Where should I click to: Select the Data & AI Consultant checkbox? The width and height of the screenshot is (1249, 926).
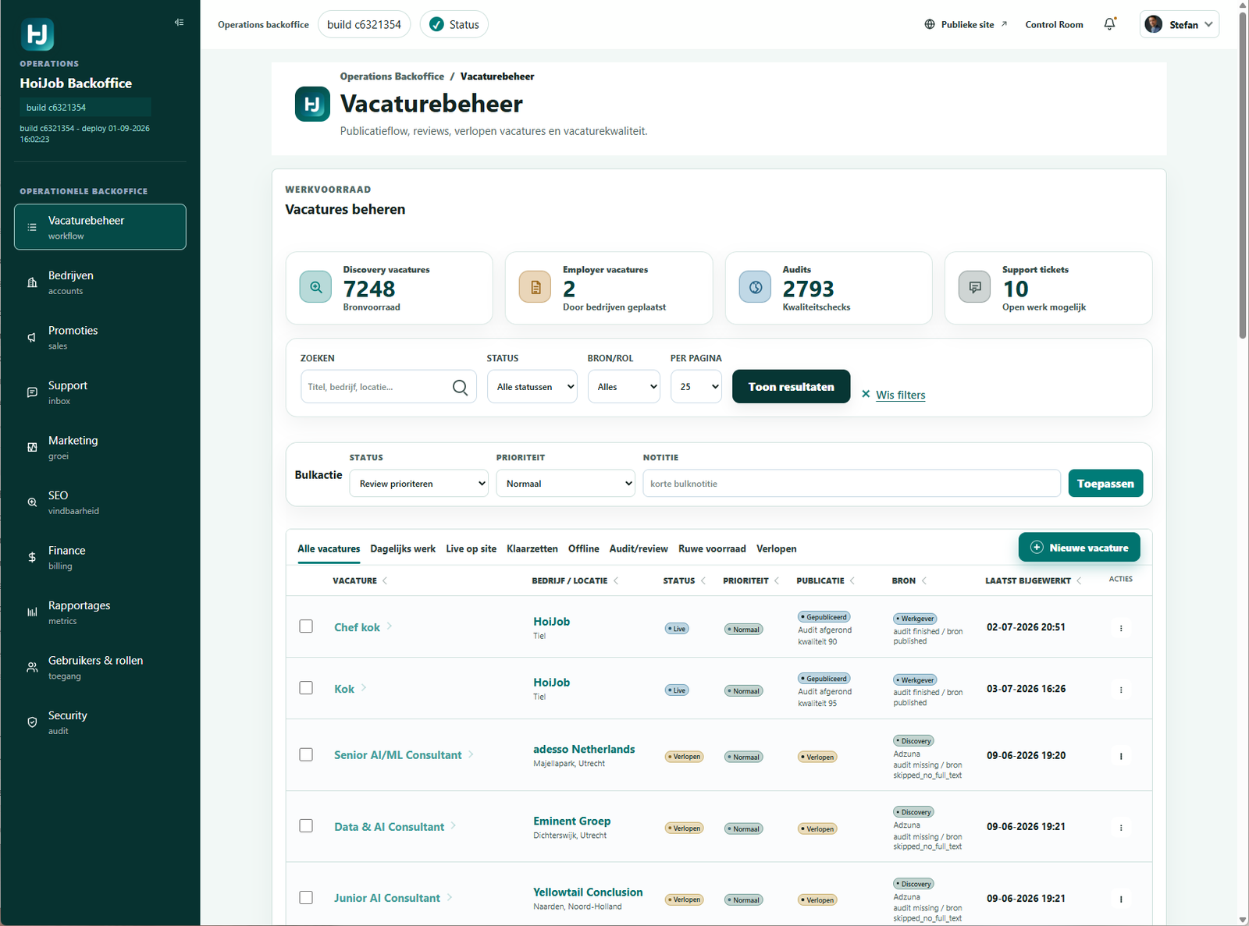[306, 825]
